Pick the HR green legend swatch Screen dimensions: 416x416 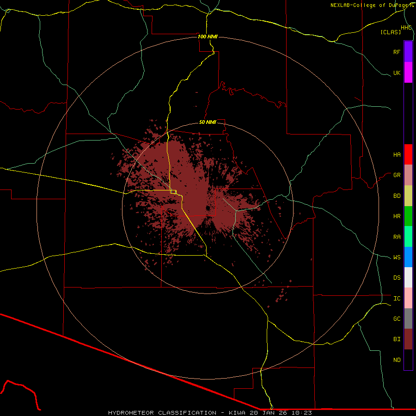pos(408,216)
